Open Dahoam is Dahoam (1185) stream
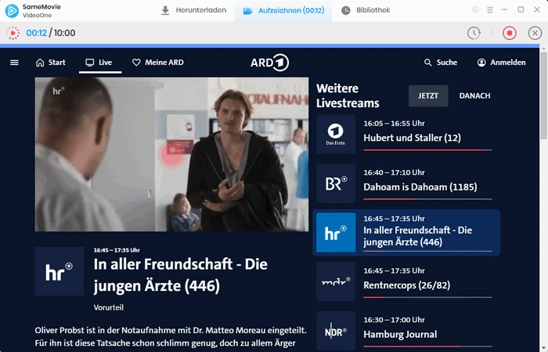Image resolution: width=548 pixels, height=352 pixels. pyautogui.click(x=420, y=187)
